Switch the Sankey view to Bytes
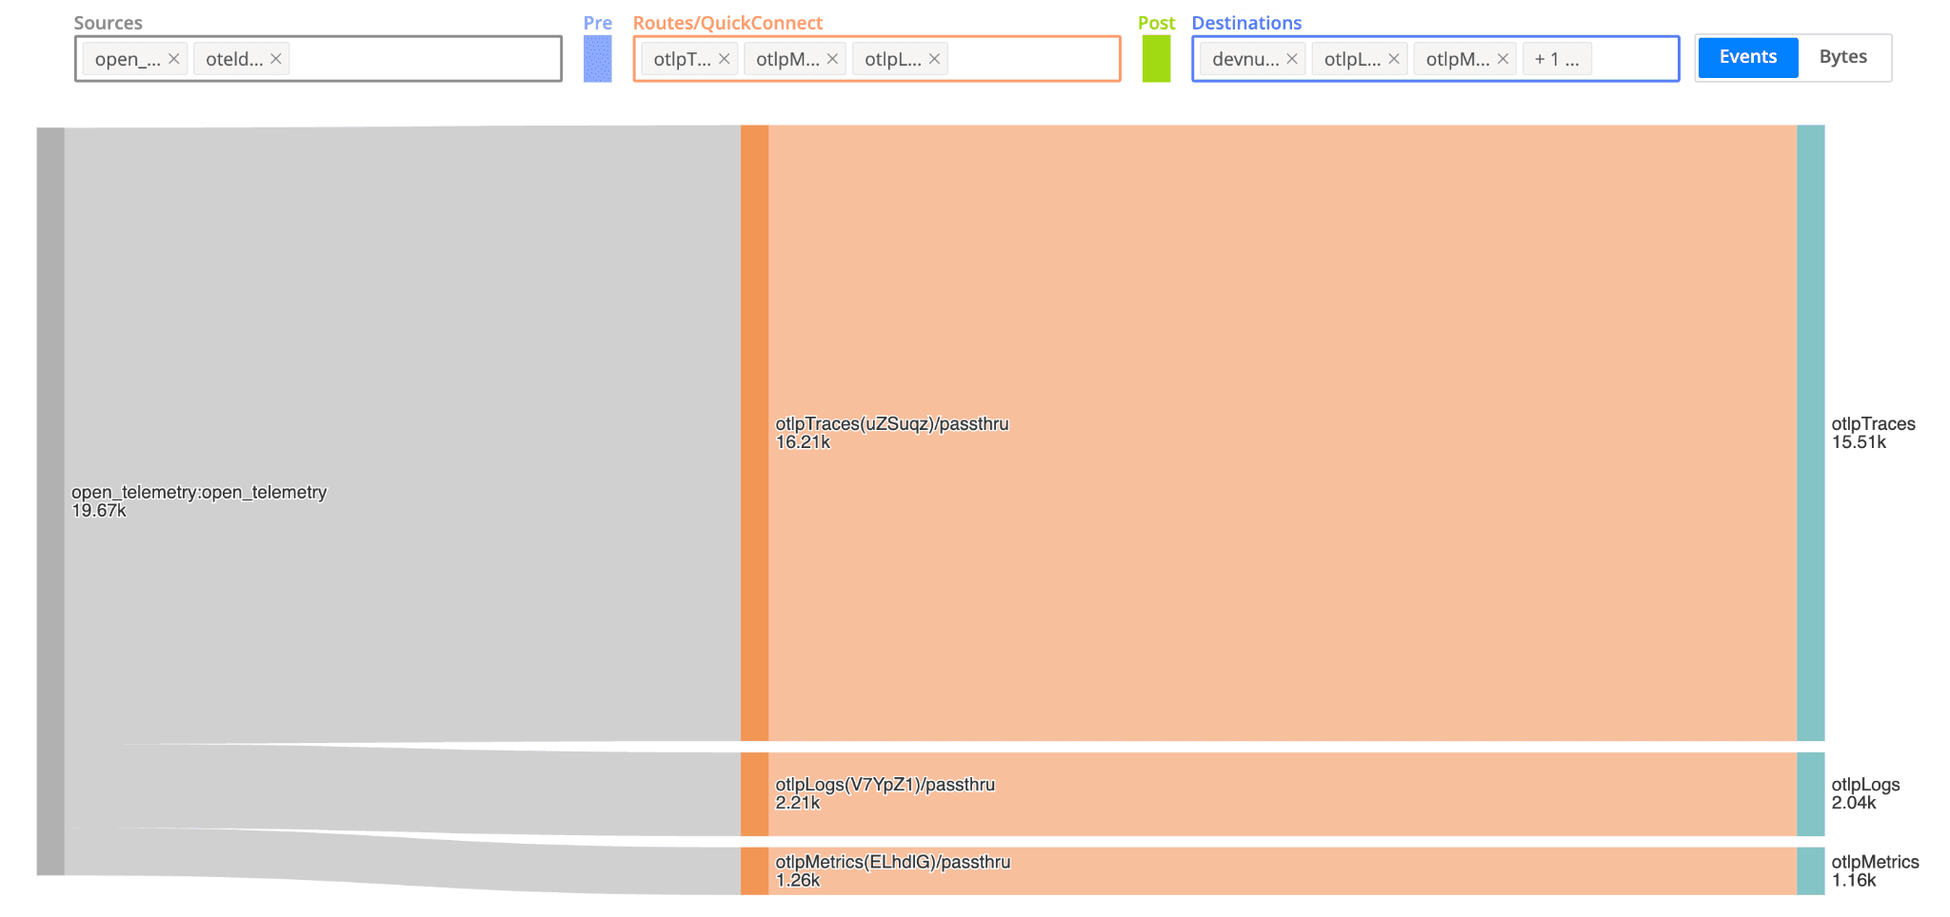 pyautogui.click(x=1842, y=57)
